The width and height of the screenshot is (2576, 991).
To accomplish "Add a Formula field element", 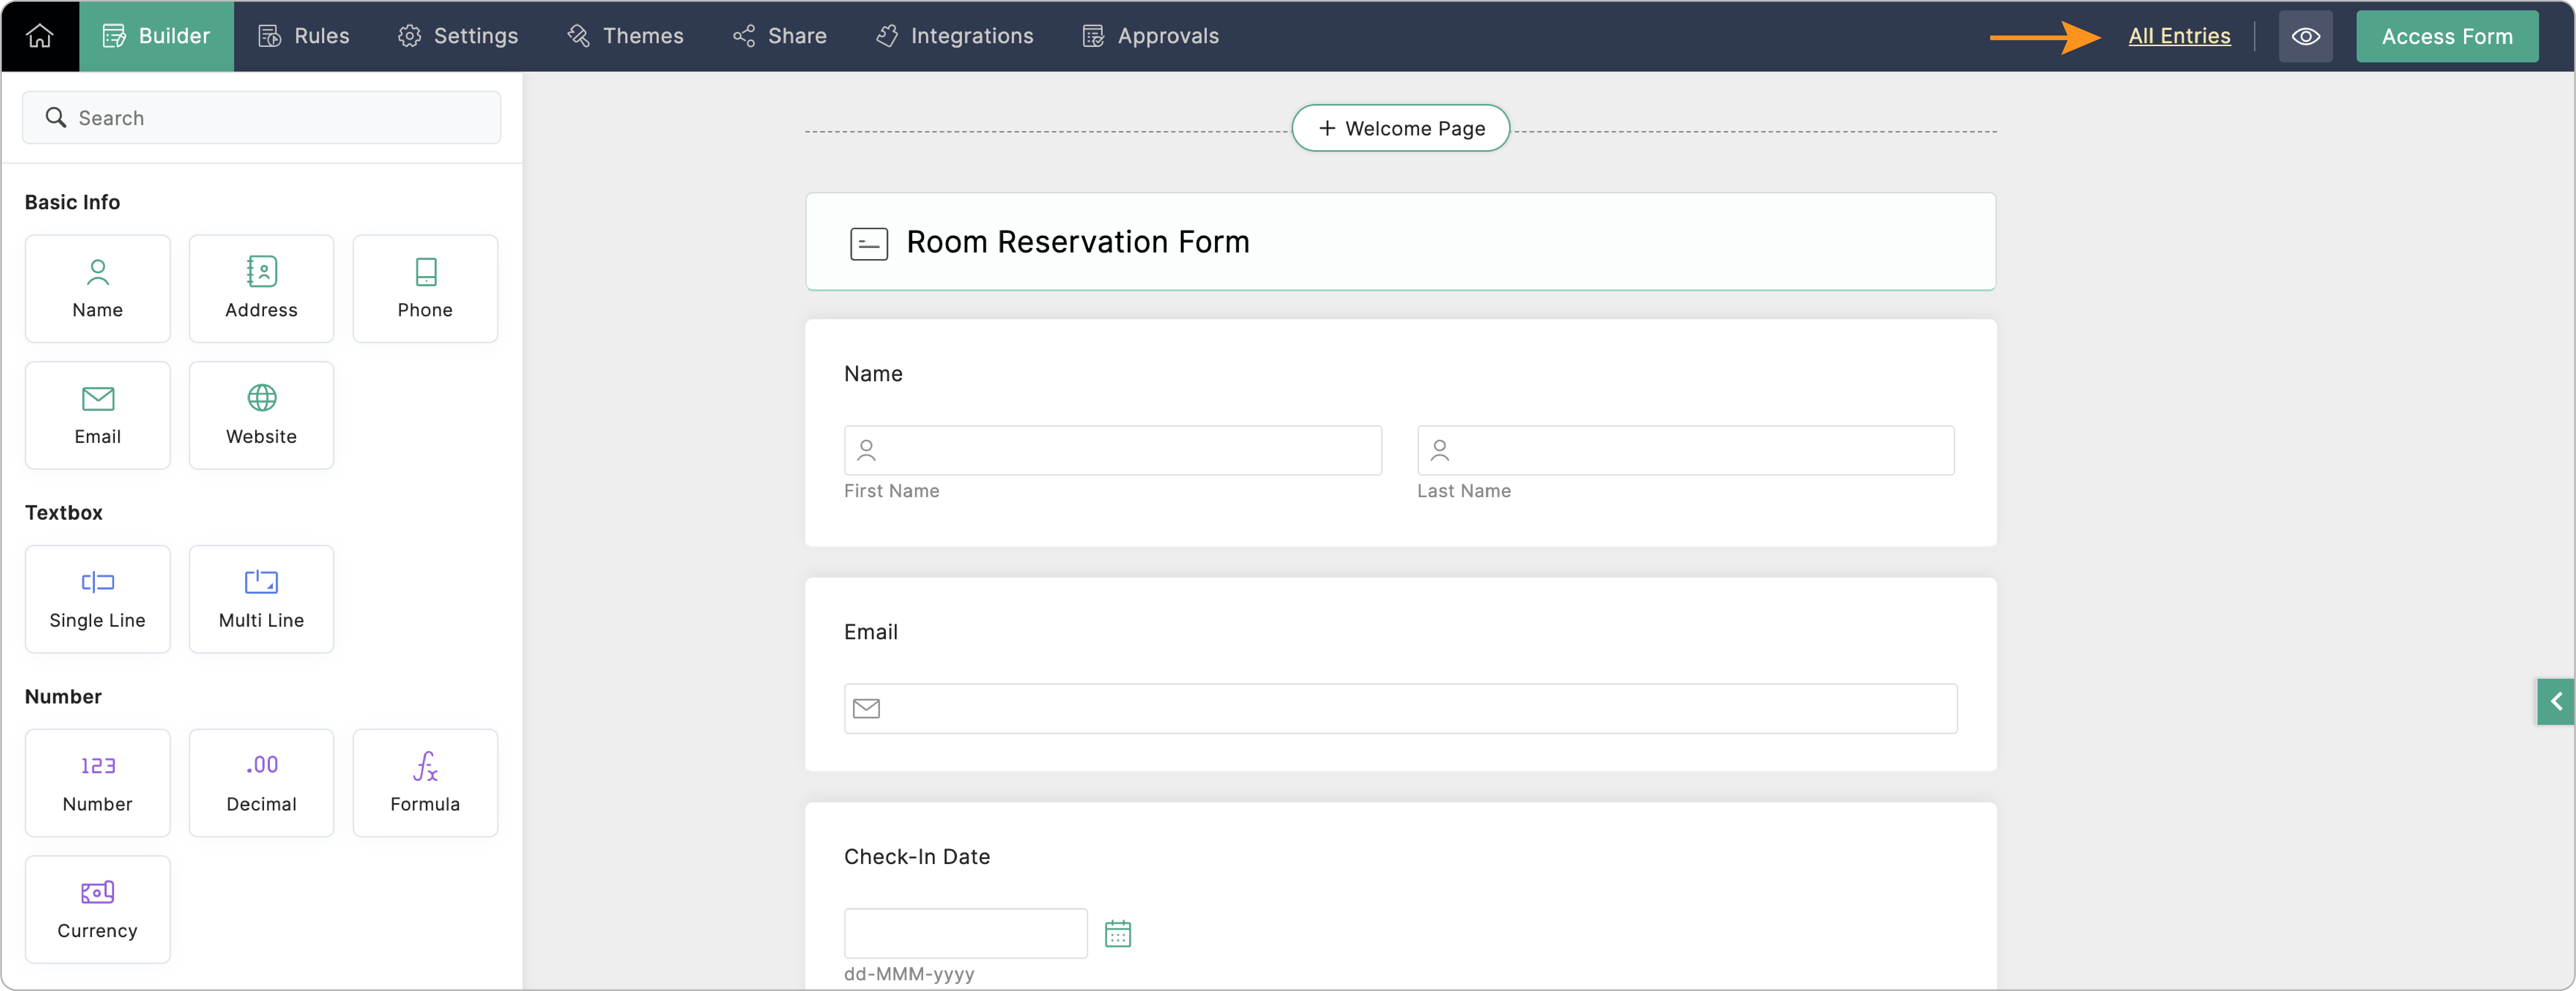I will 425,782.
